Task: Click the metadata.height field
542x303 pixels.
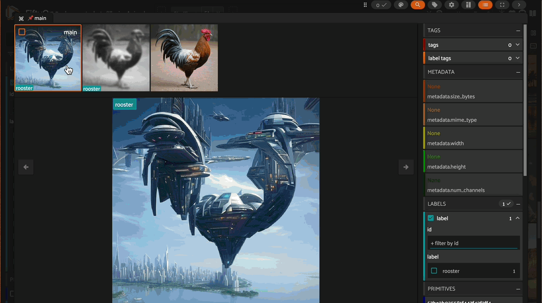Action: tap(473, 161)
